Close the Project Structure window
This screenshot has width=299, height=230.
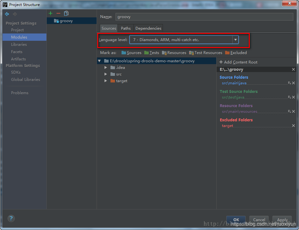pyautogui.click(x=290, y=3)
